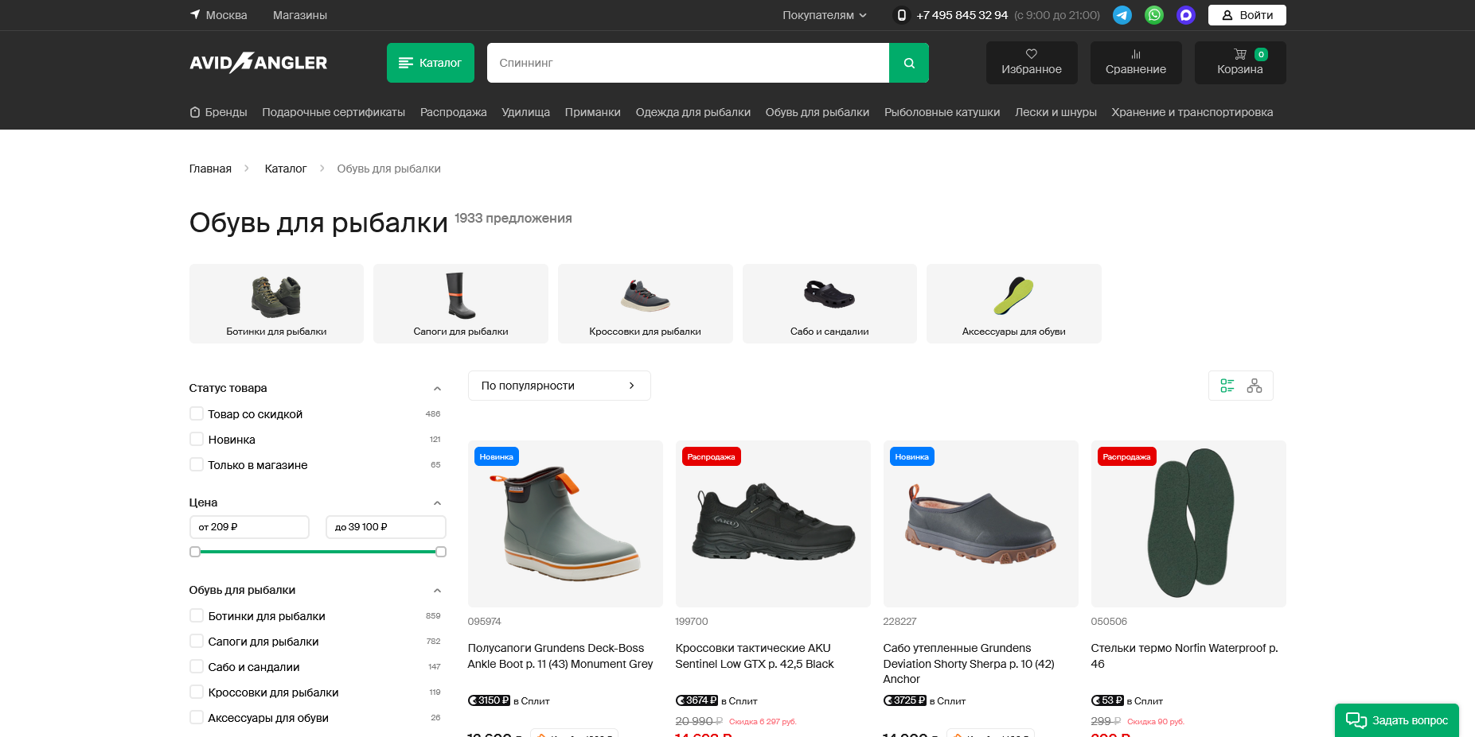Open Сабо и сандалии category tile

[829, 304]
